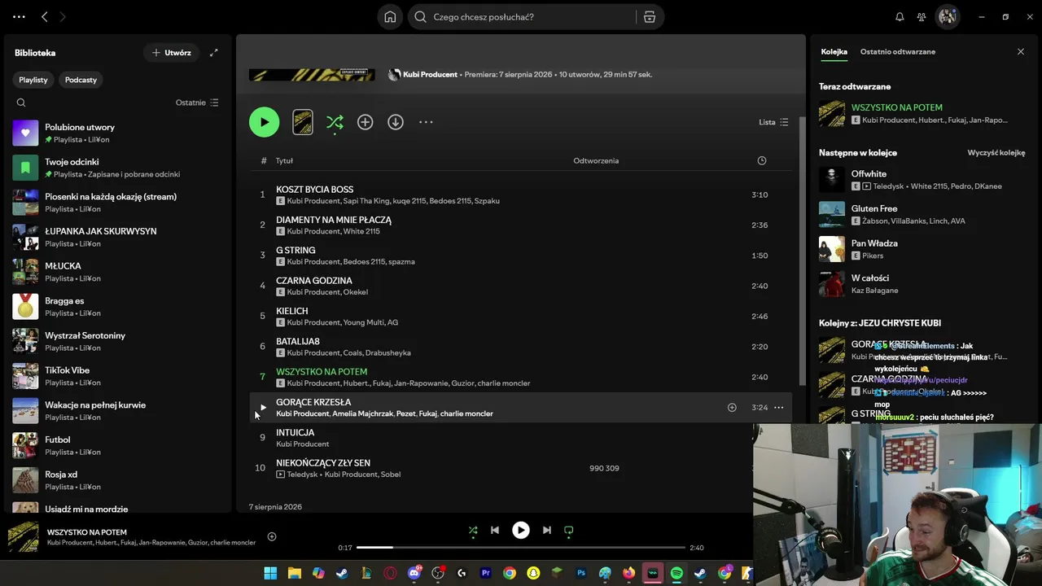
Task: Click the Utwórz create button
Action: click(x=172, y=53)
